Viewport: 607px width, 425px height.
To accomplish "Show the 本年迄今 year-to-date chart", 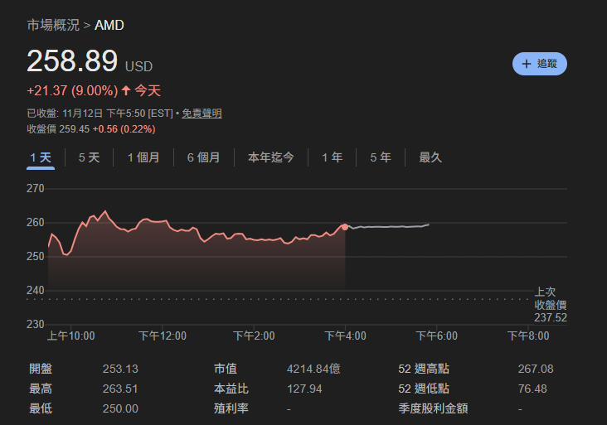I will click(x=270, y=157).
